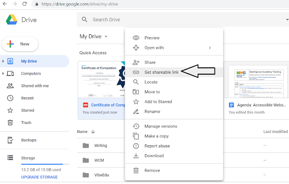
Task: Choose Preview from the context menu
Action: click(x=174, y=38)
